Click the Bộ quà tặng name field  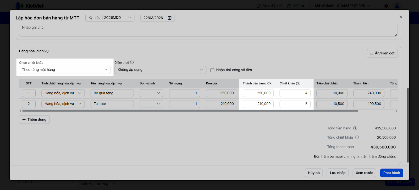(112, 93)
